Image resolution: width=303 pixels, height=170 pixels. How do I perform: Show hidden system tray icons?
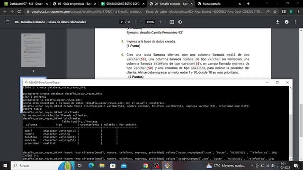pyautogui.click(x=251, y=166)
